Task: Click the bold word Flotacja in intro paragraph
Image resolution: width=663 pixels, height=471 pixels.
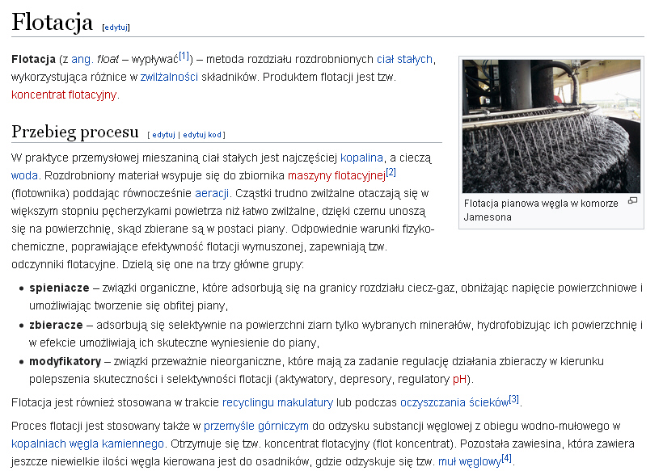Action: (x=33, y=59)
